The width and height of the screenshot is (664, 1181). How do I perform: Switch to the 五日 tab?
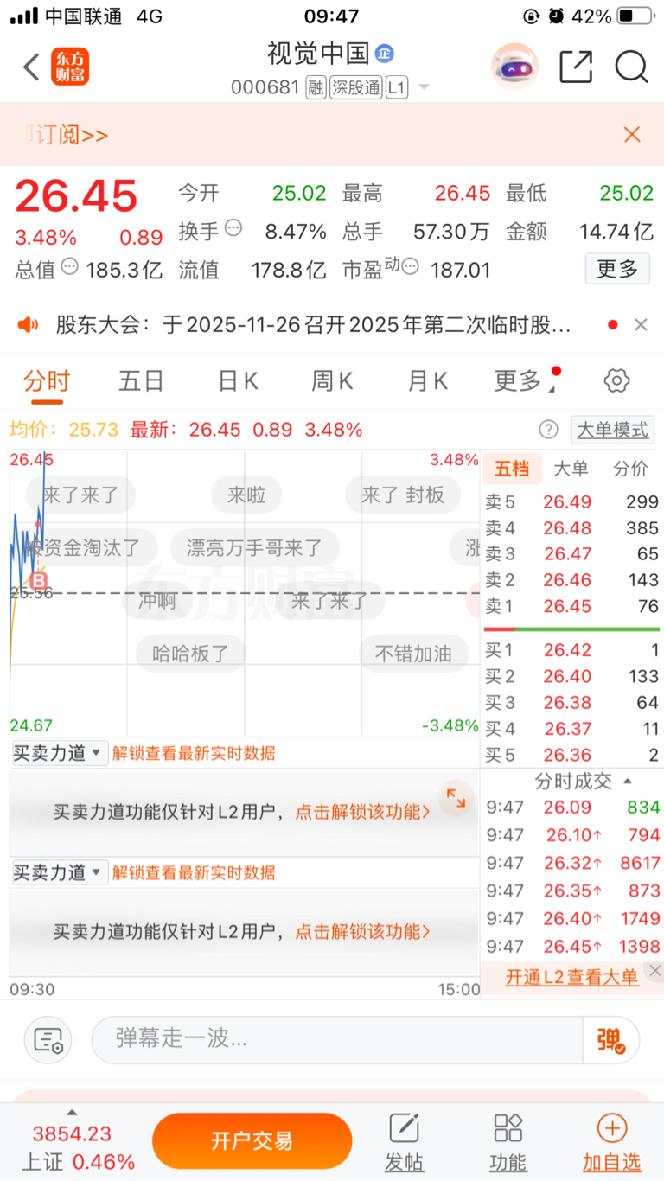(x=141, y=380)
